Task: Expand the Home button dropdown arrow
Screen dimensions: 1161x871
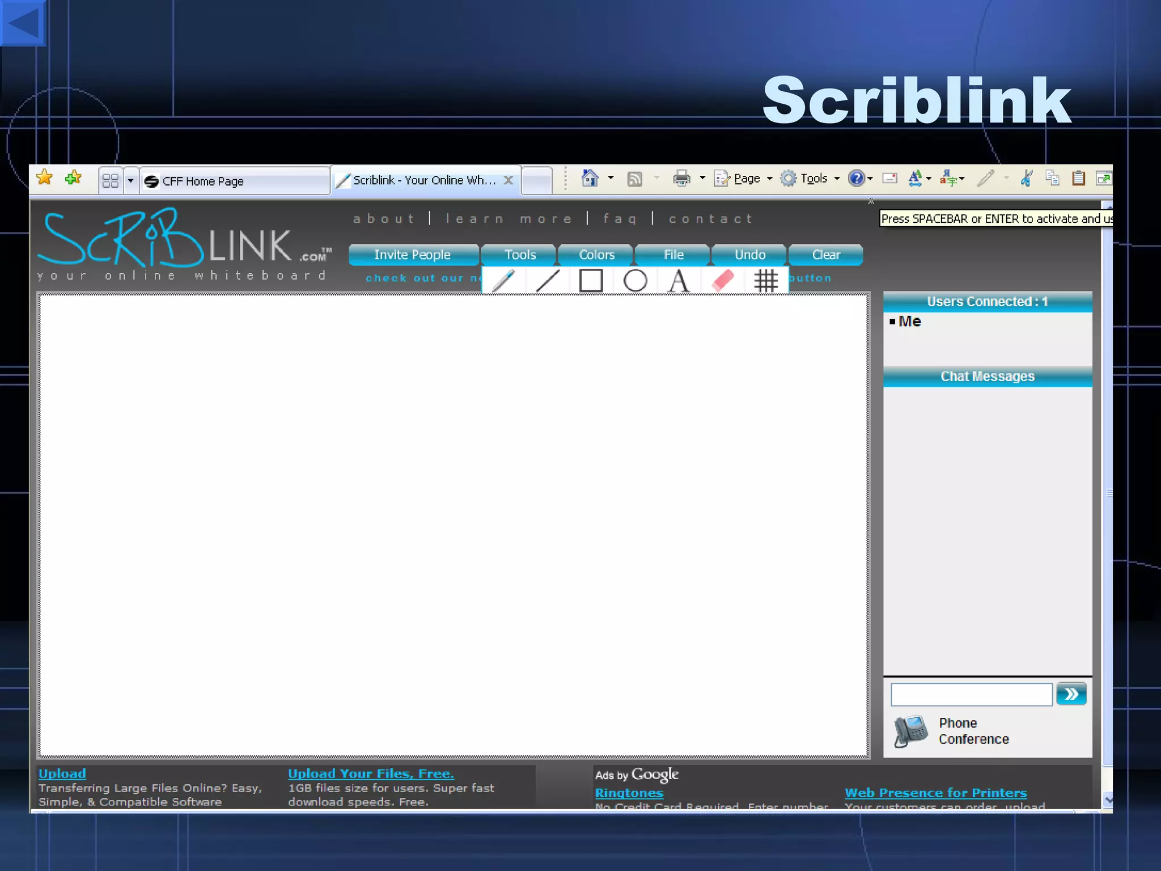Action: click(611, 178)
